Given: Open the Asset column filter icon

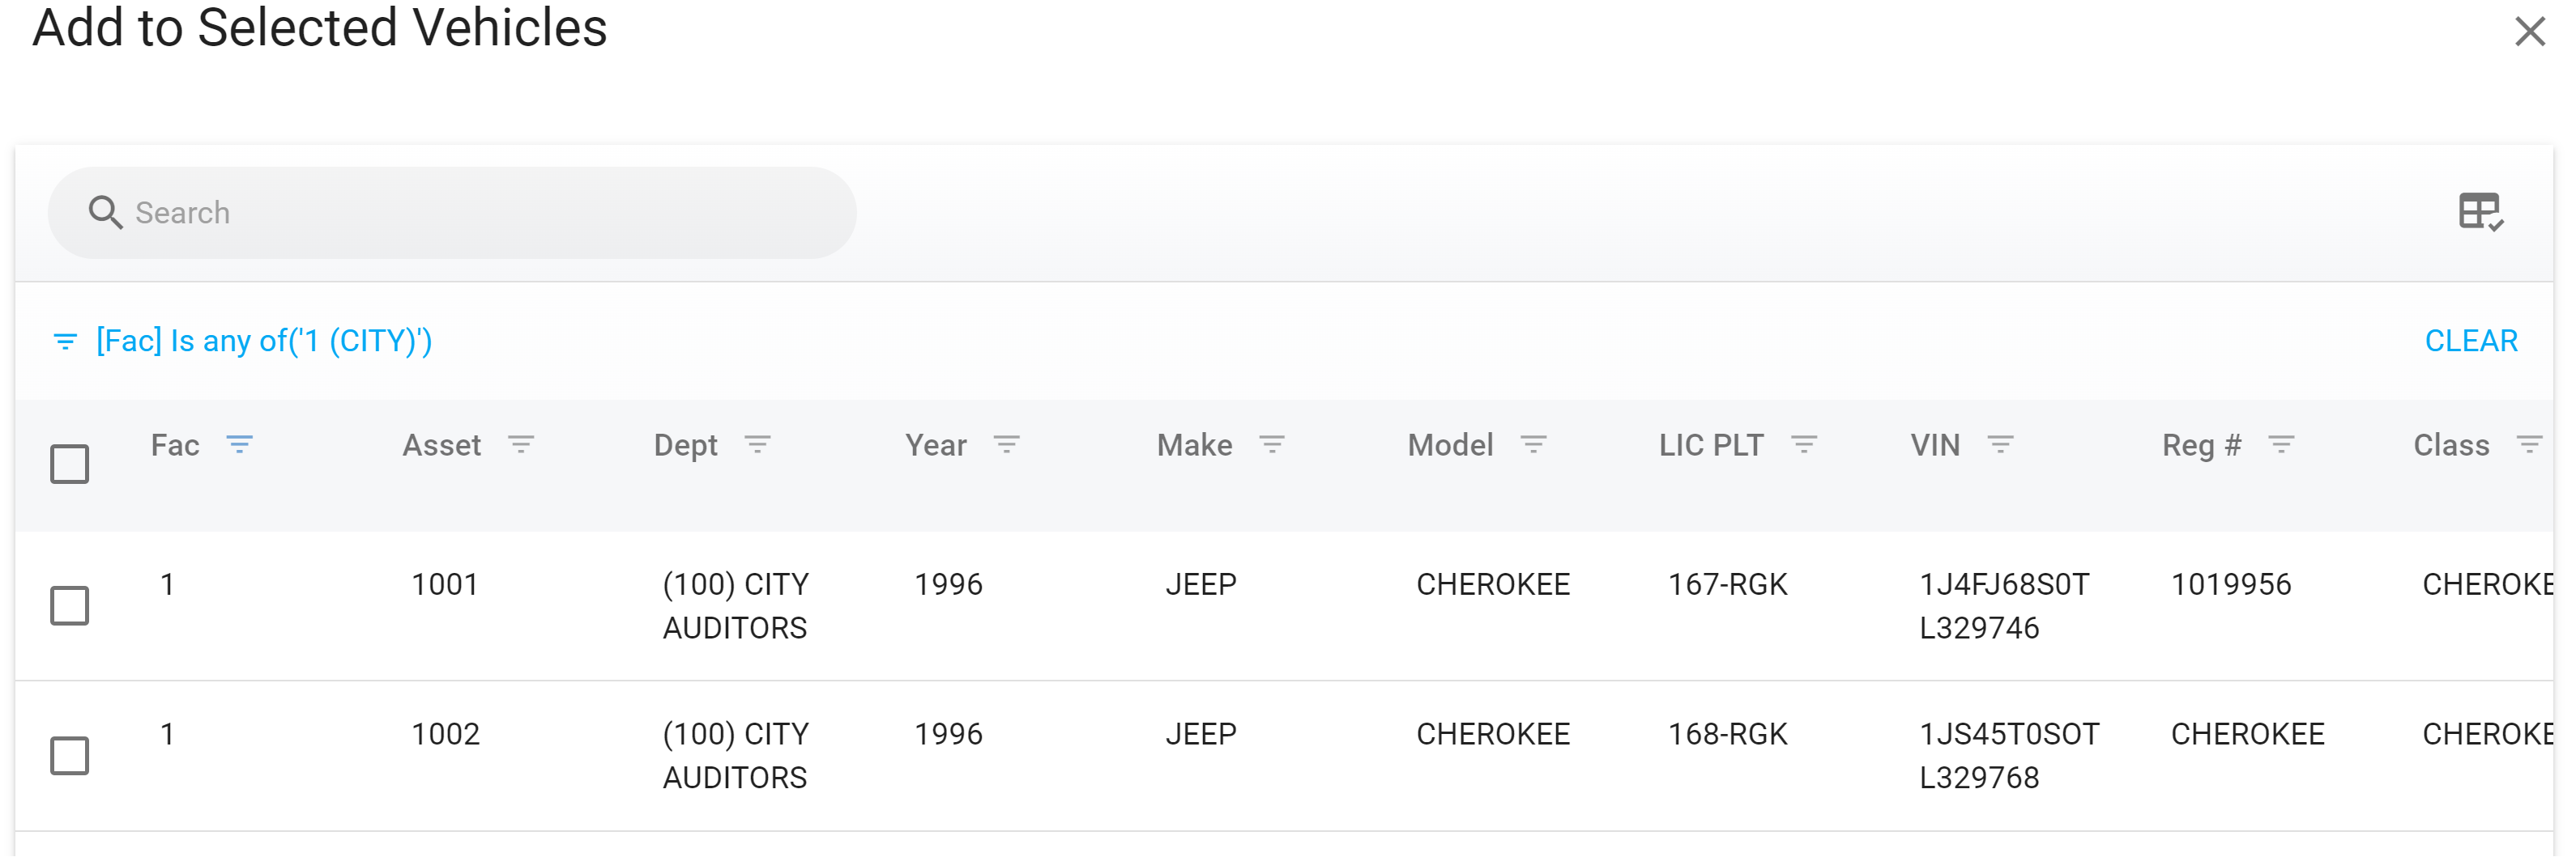Looking at the screenshot, I should (x=521, y=444).
